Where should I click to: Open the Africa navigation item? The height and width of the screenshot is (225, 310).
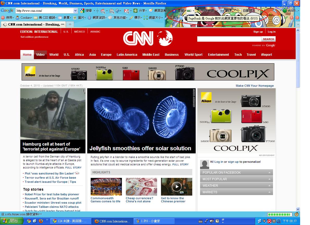[79, 55]
